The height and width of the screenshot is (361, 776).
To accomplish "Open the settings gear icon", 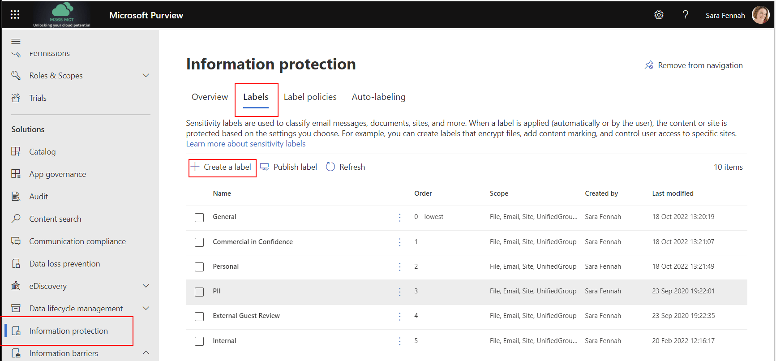I will [x=659, y=15].
